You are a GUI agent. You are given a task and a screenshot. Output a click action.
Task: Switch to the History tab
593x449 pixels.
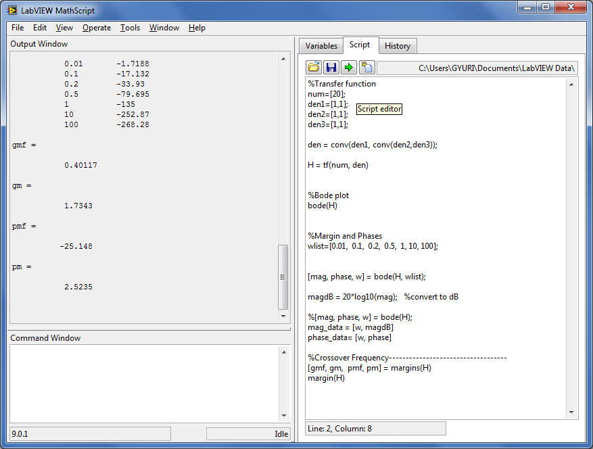pyautogui.click(x=398, y=46)
